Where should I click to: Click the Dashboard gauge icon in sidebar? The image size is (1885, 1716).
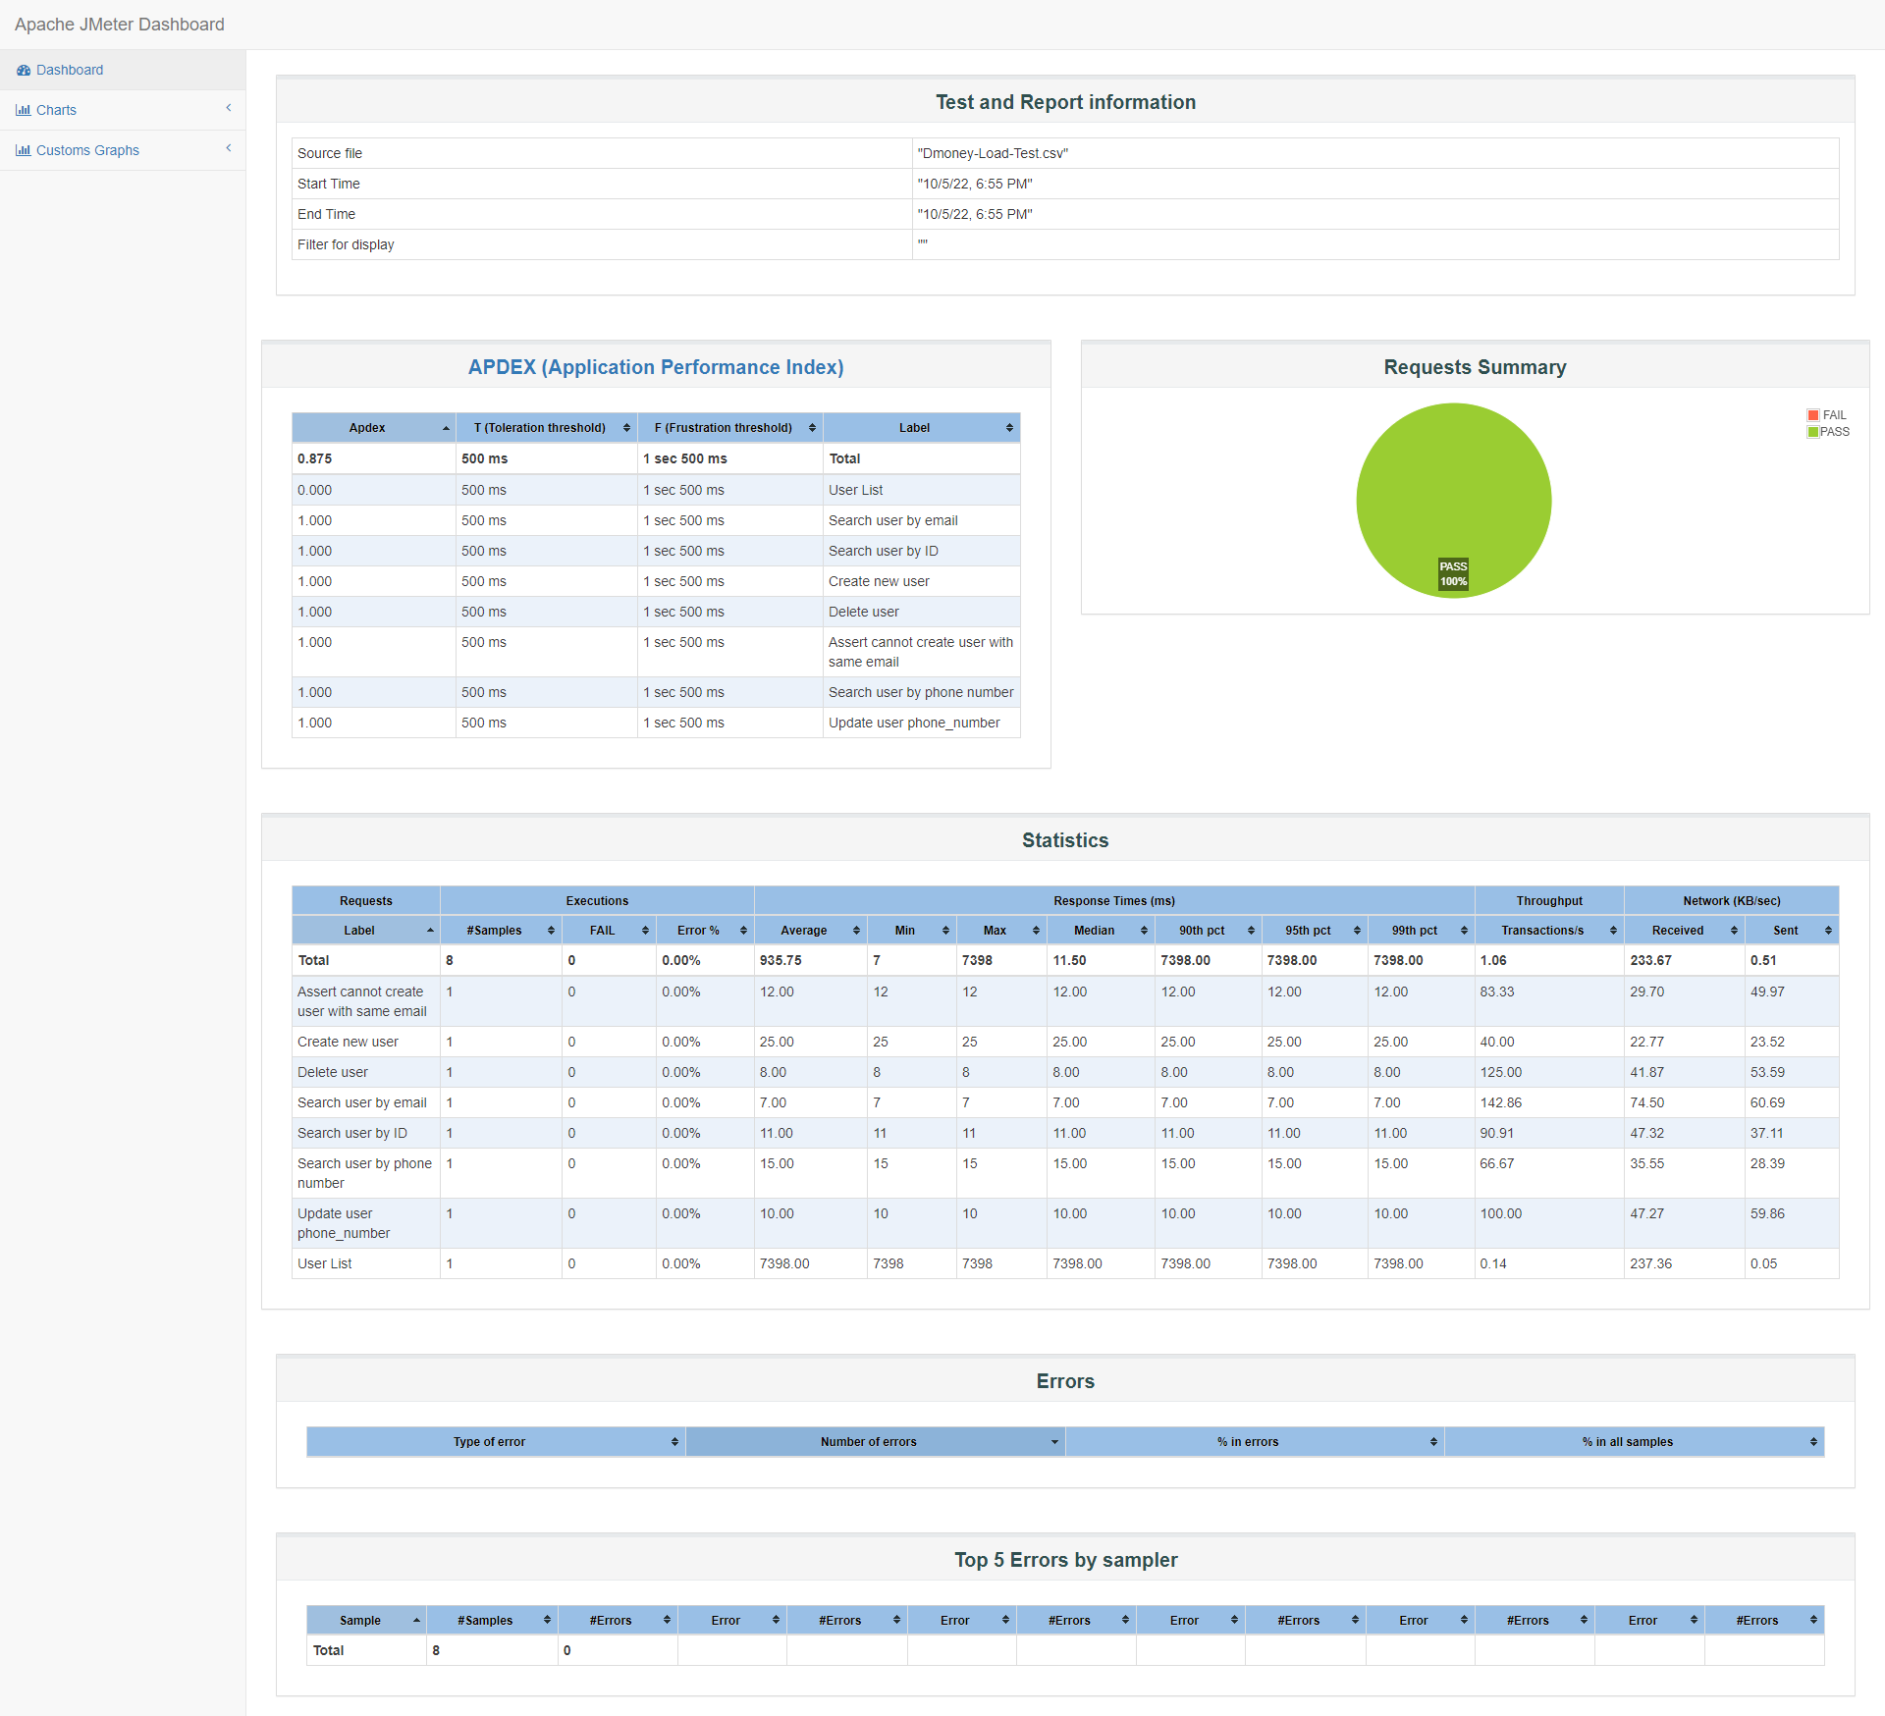point(24,71)
